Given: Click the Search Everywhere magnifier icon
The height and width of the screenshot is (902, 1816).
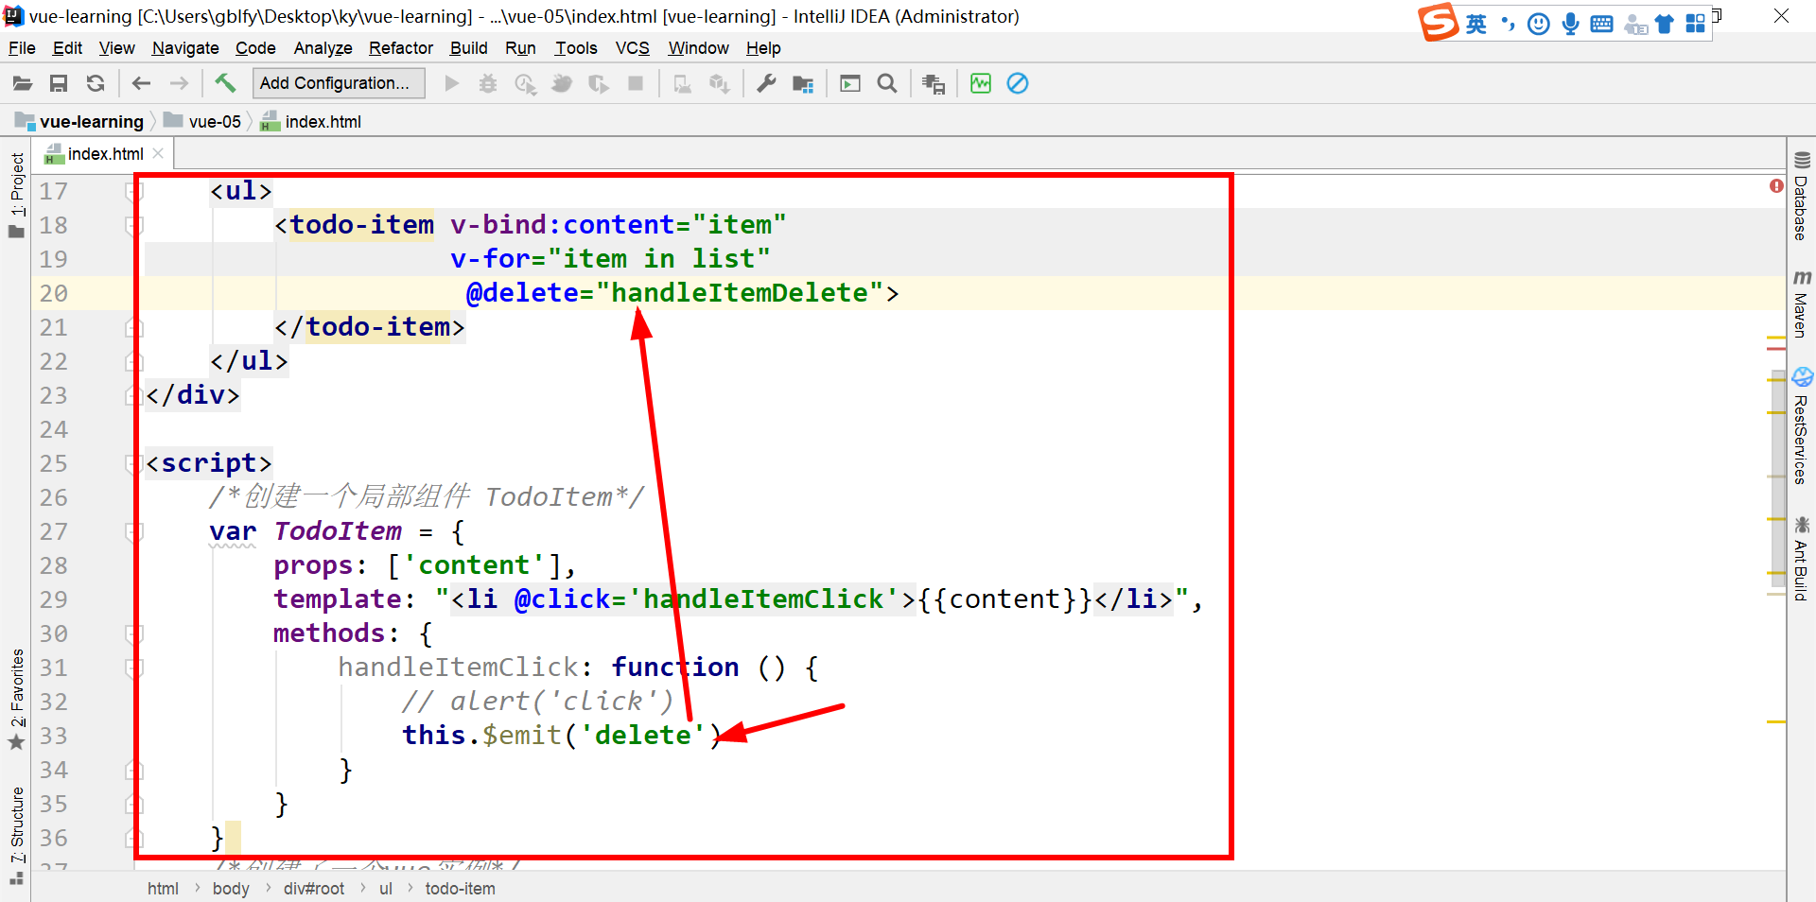Looking at the screenshot, I should pos(887,83).
